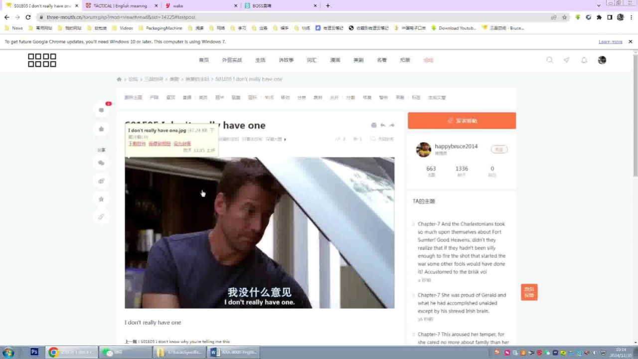The height and width of the screenshot is (359, 638).
Task: Click the first red link in attachment tooltip
Action: 137,144
